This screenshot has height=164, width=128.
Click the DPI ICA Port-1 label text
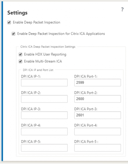(86, 77)
